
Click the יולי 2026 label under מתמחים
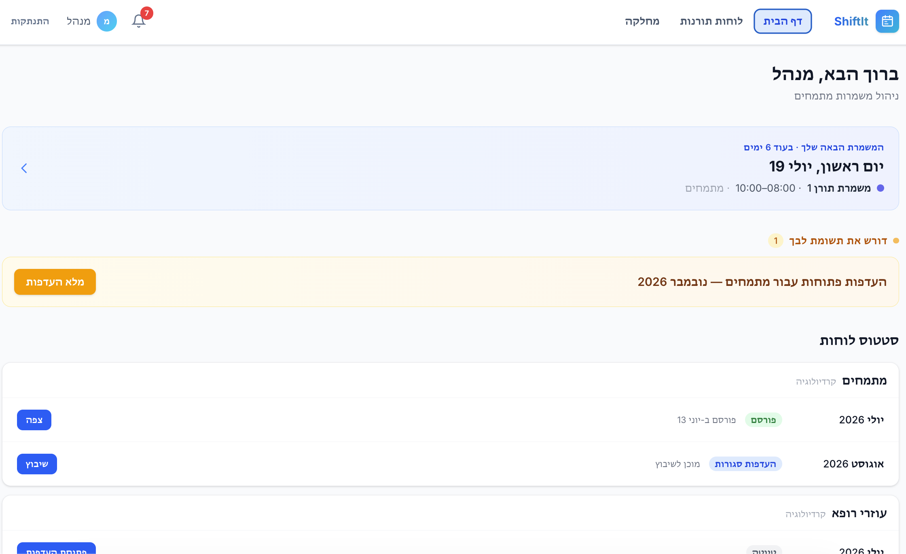pos(862,420)
